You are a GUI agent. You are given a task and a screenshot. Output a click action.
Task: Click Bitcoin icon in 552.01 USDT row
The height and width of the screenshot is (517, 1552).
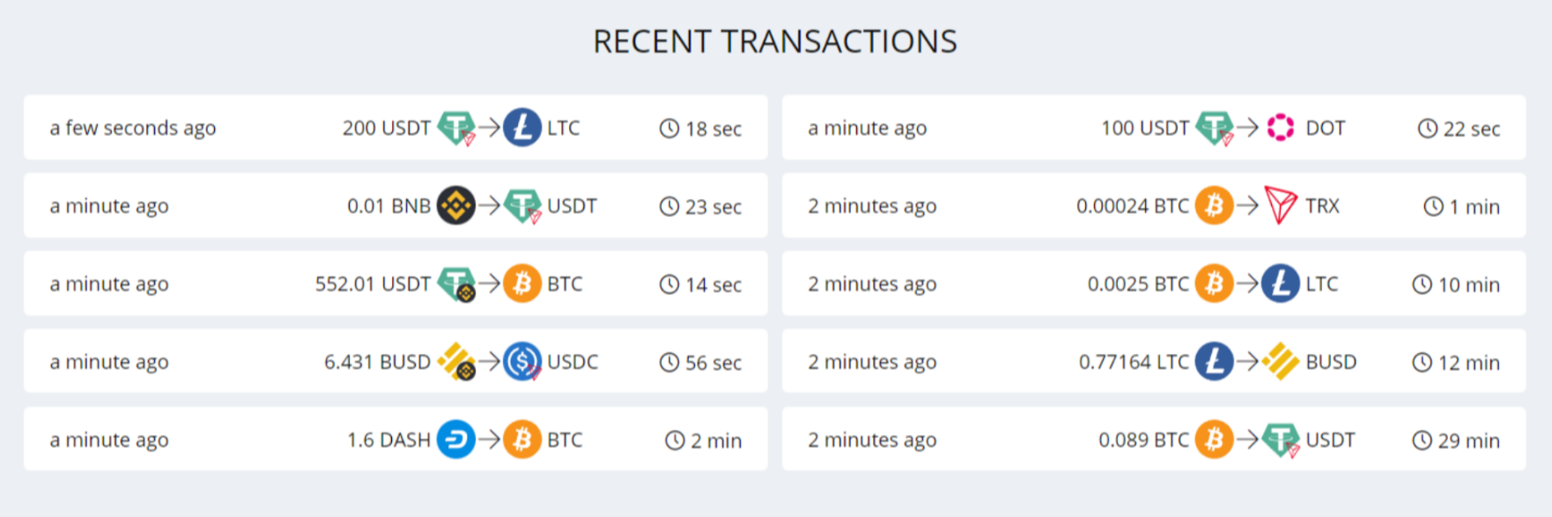tap(522, 284)
